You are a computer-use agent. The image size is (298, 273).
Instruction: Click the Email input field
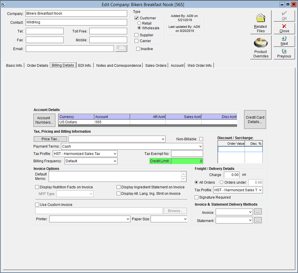point(70,49)
